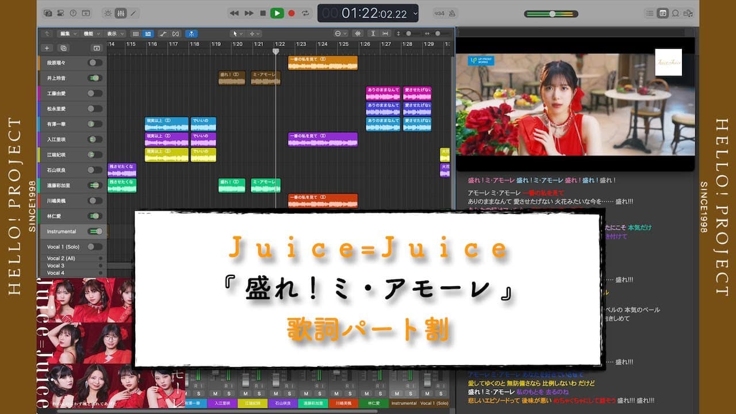Open the Loop Browser
Screen dimensions: 736x414
pos(676,13)
